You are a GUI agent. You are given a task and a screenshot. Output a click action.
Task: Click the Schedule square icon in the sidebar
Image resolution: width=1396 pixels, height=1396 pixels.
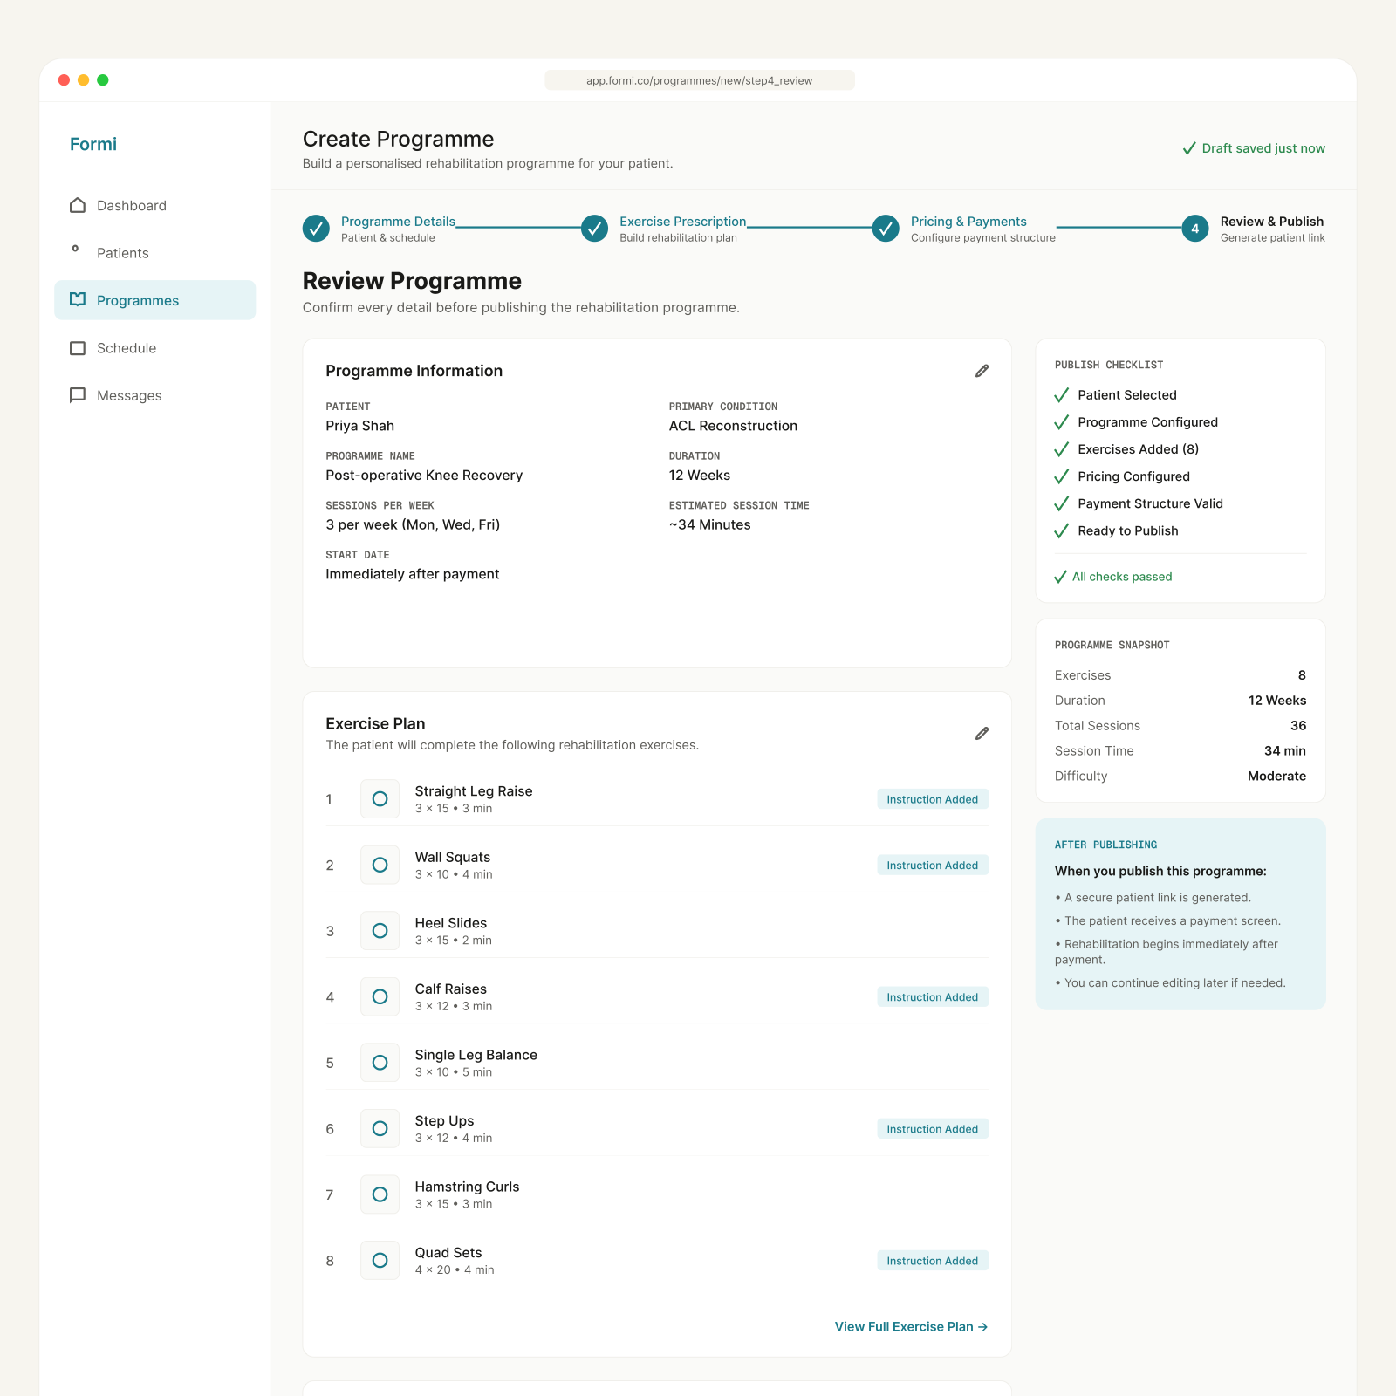(78, 348)
